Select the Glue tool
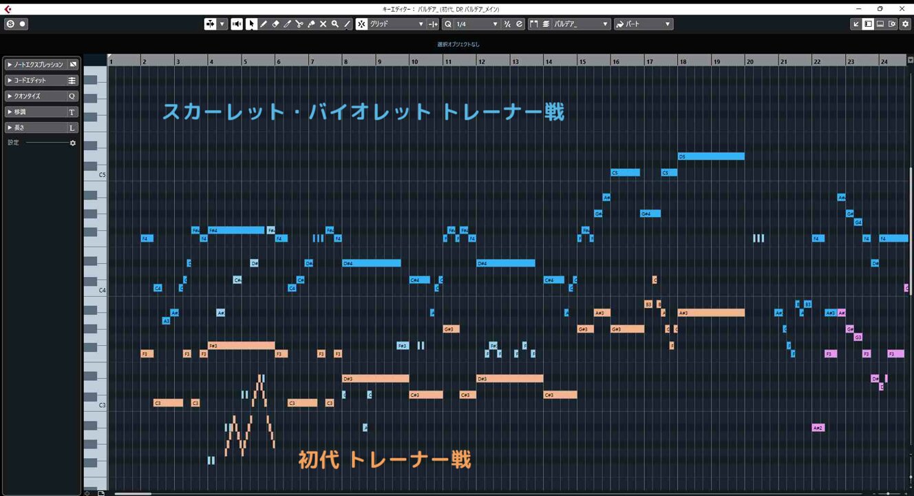 311,24
